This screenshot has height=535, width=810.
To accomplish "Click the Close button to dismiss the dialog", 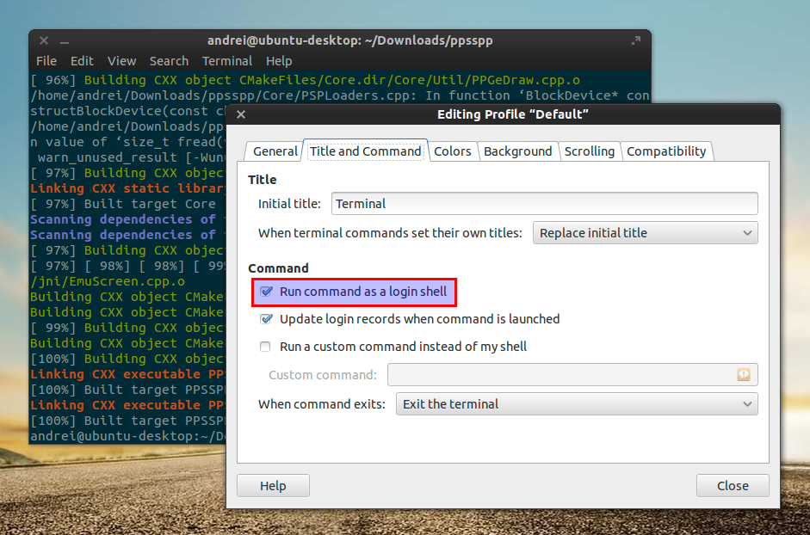I will coord(733,485).
